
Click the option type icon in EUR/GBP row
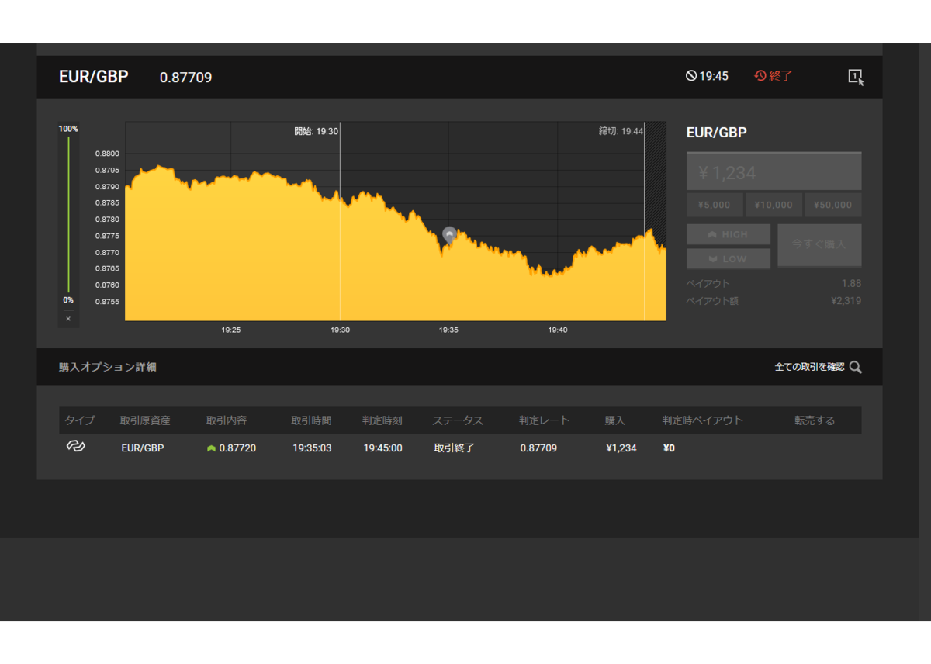(x=75, y=447)
